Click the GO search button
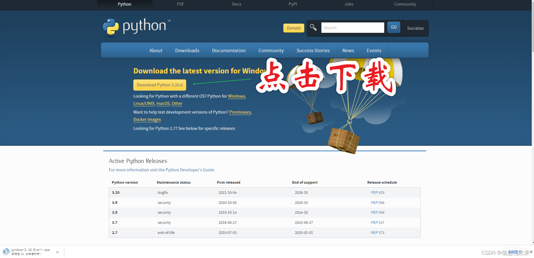 click(x=394, y=27)
